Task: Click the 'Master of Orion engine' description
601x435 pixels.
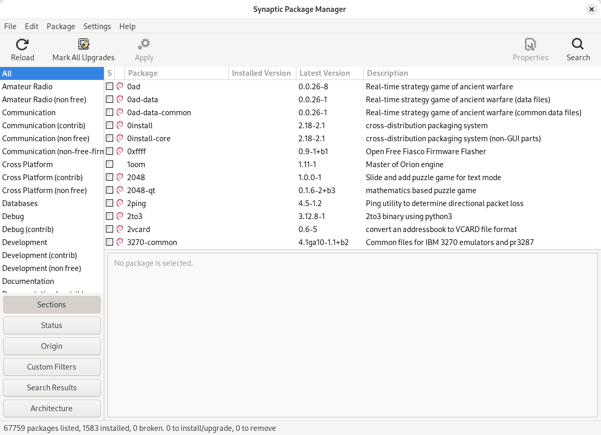Action: tap(404, 165)
